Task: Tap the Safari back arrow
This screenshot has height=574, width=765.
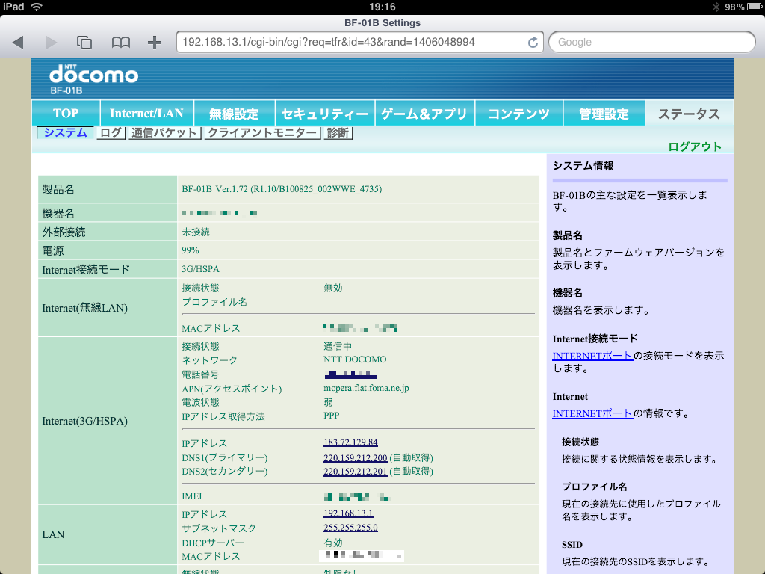Action: [x=18, y=43]
